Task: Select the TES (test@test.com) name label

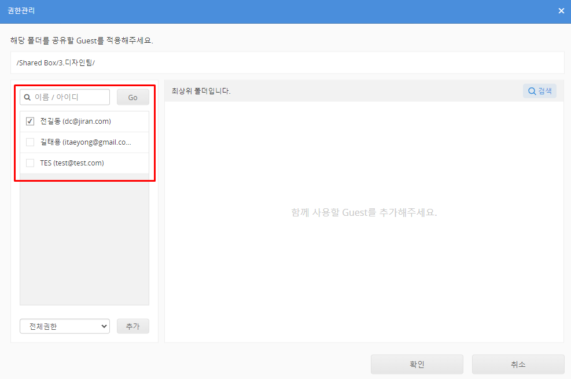Action: [x=72, y=163]
